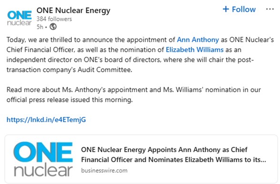
Task: Open the three-dot post options menu
Action: pyautogui.click(x=270, y=9)
